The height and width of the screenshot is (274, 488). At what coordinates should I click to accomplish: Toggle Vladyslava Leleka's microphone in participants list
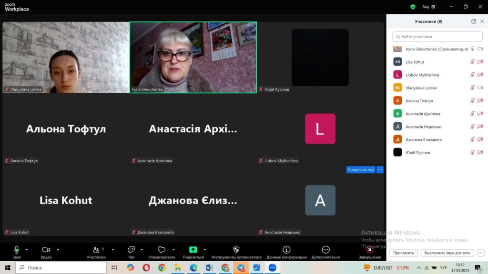[472, 88]
